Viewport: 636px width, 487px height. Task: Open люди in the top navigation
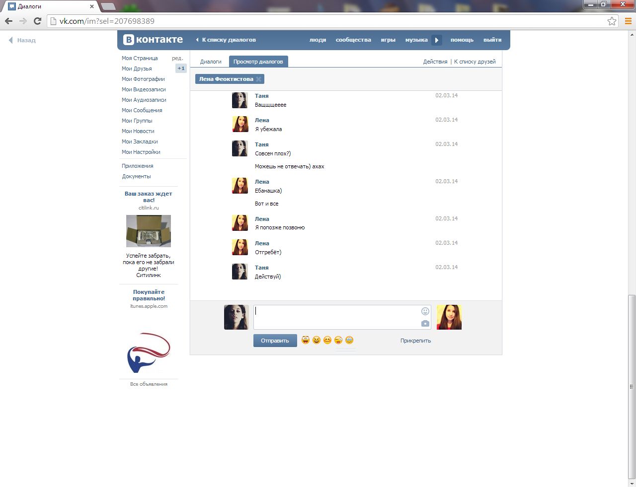[318, 40]
